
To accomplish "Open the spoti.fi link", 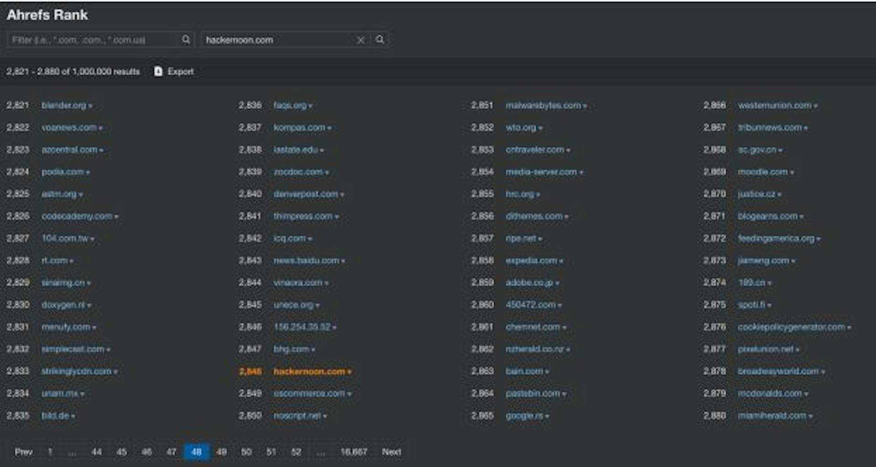I will pos(751,305).
